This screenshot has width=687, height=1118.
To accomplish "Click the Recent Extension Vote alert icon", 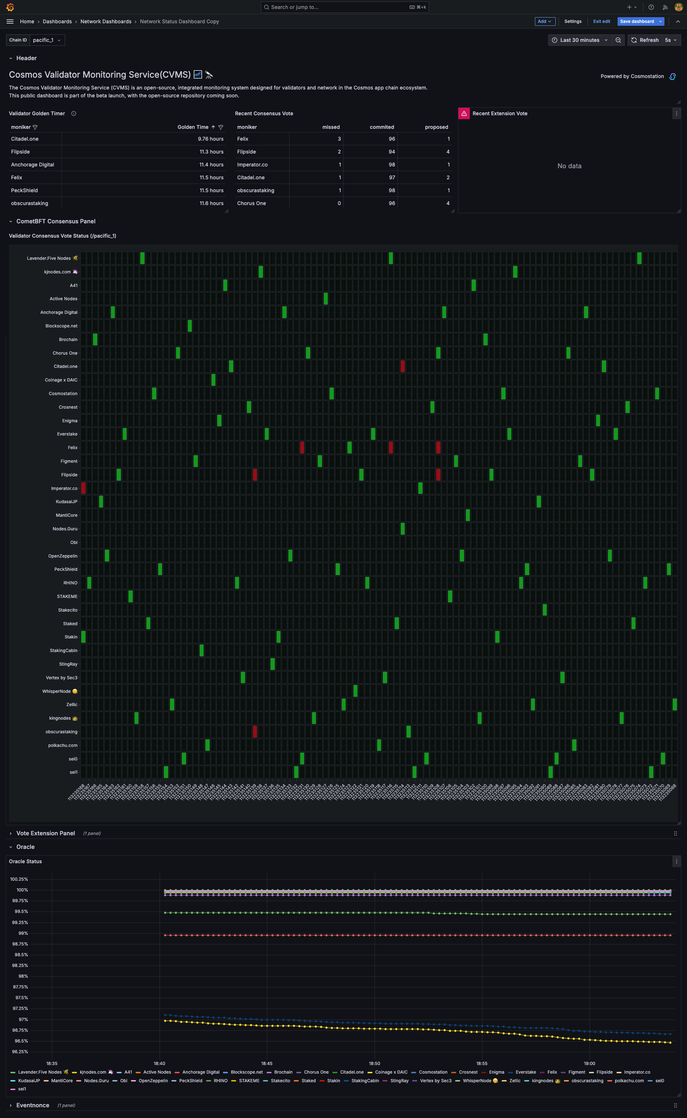I will coord(464,113).
